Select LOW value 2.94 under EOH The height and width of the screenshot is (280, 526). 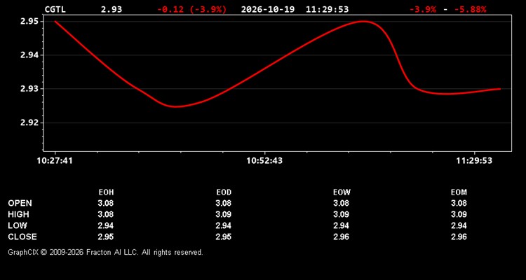coord(106,225)
